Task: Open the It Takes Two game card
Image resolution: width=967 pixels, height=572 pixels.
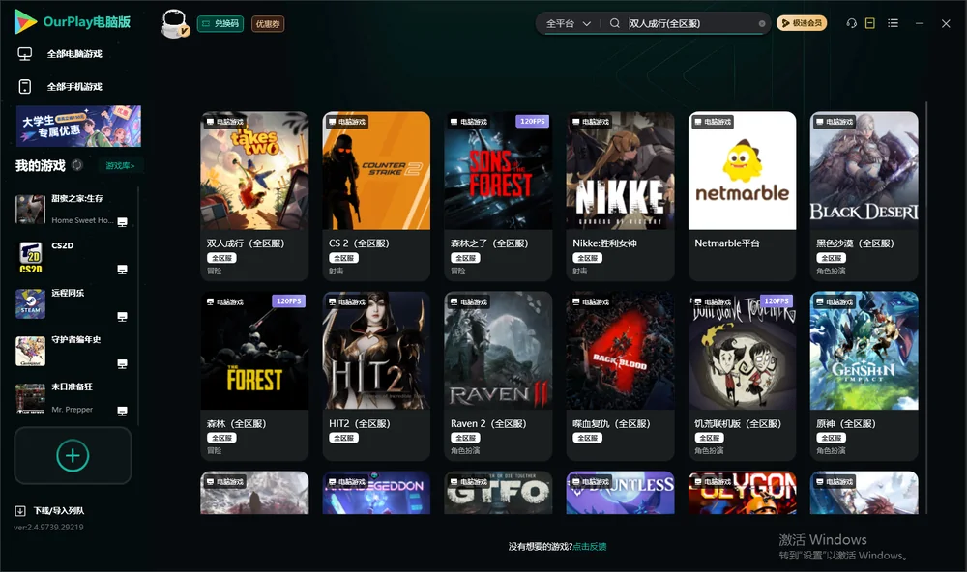Action: tap(254, 195)
